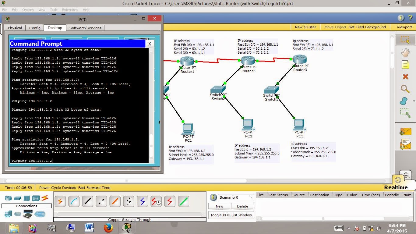Click Fast Forward Time
The image size is (416, 234).
coord(94,188)
